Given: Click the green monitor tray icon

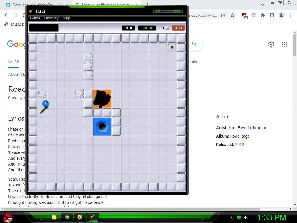Looking at the screenshot, I should (x=239, y=217).
